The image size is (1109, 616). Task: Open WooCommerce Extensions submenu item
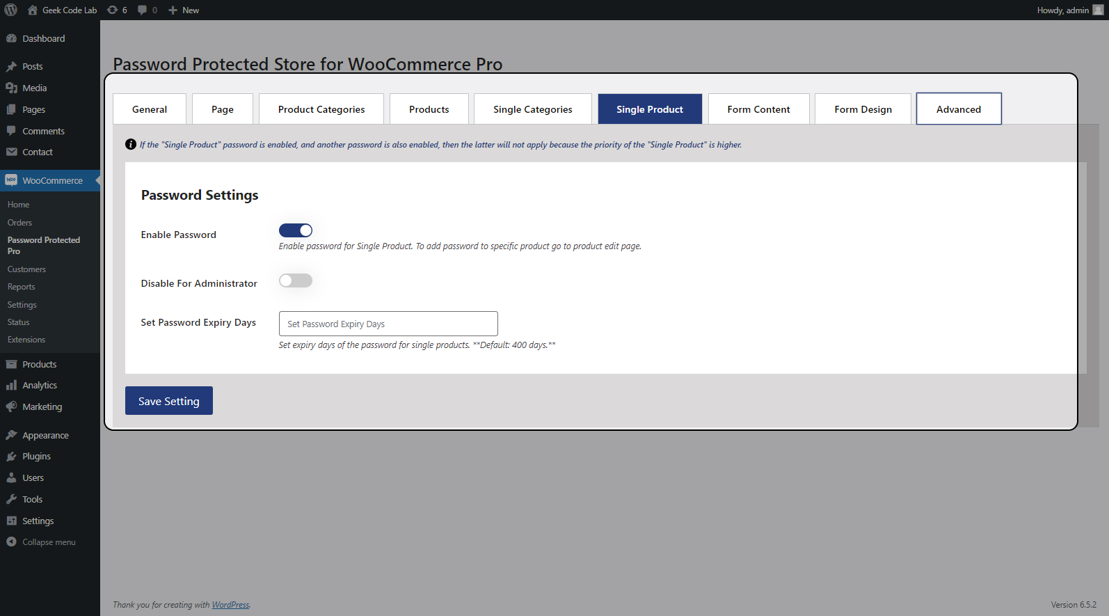tap(26, 340)
